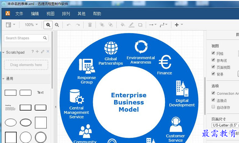Click the fill color bucket icon

pyautogui.click(x=123, y=25)
